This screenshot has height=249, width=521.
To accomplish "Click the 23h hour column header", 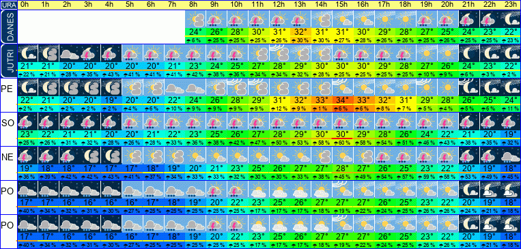I will (x=511, y=5).
